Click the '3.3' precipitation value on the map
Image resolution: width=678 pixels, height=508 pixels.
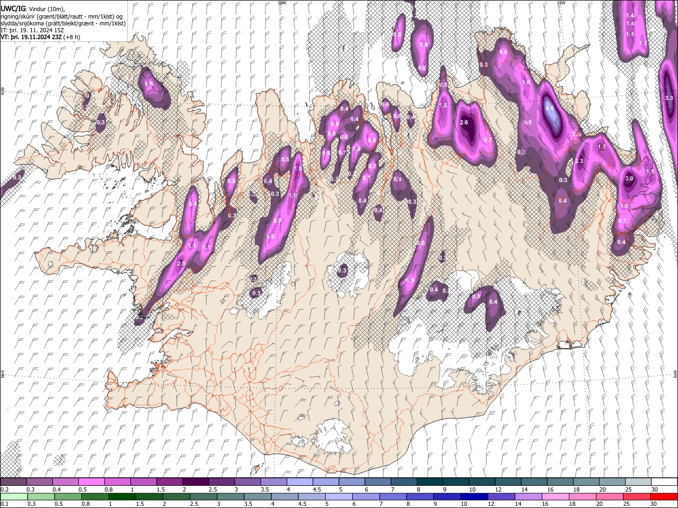coord(668,98)
